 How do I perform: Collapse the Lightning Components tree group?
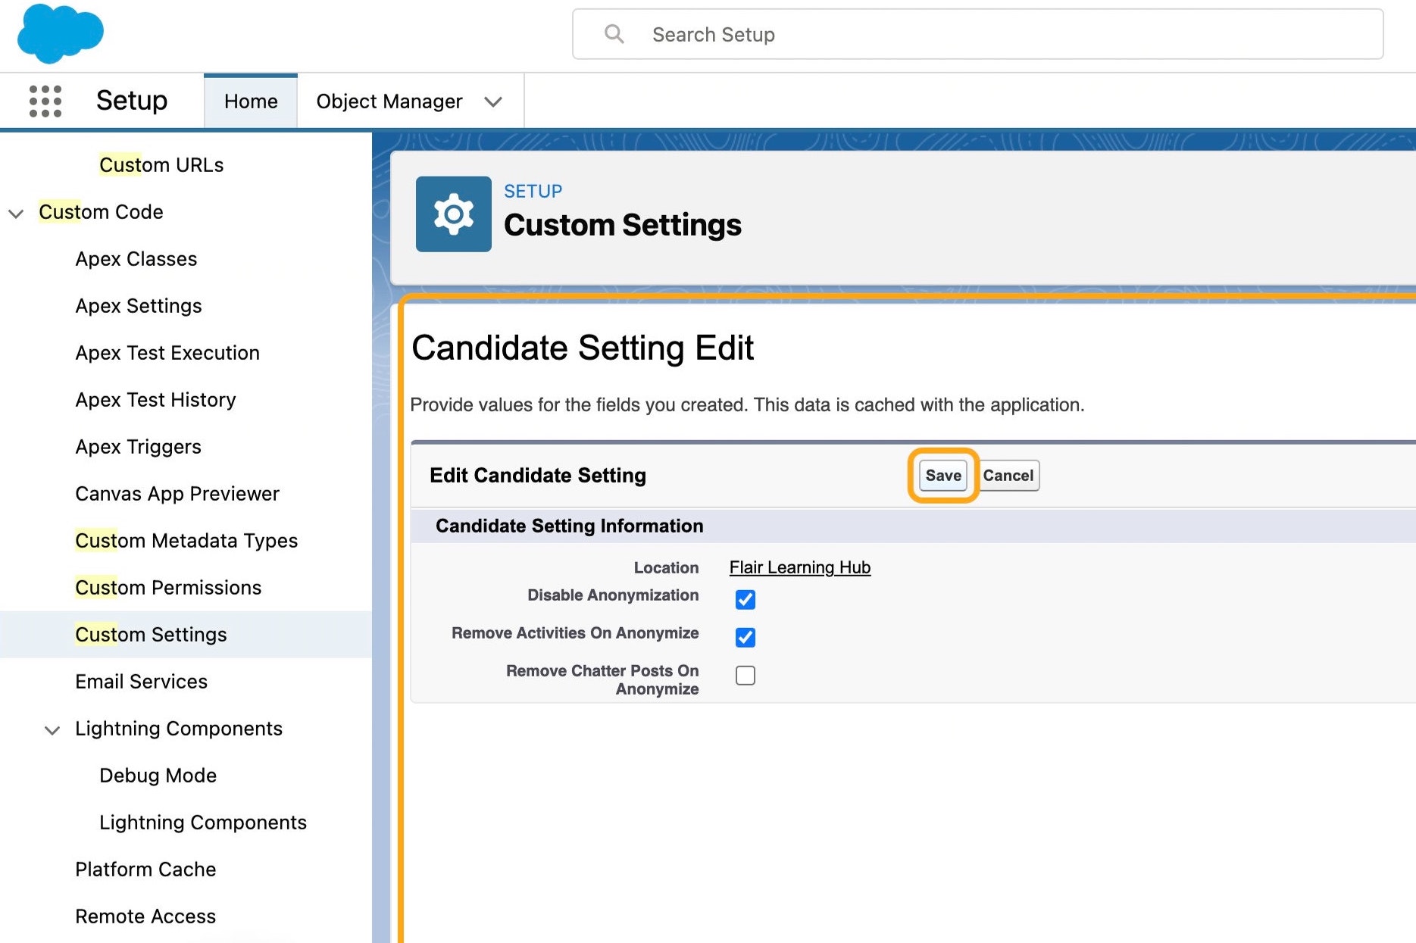point(52,729)
